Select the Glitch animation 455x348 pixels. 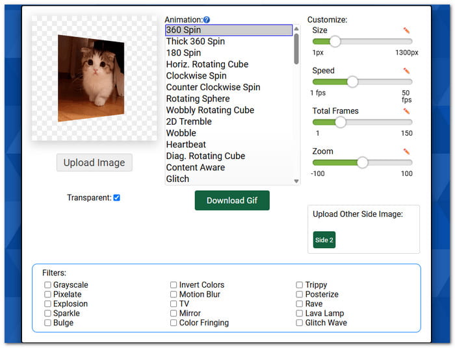(x=229, y=179)
